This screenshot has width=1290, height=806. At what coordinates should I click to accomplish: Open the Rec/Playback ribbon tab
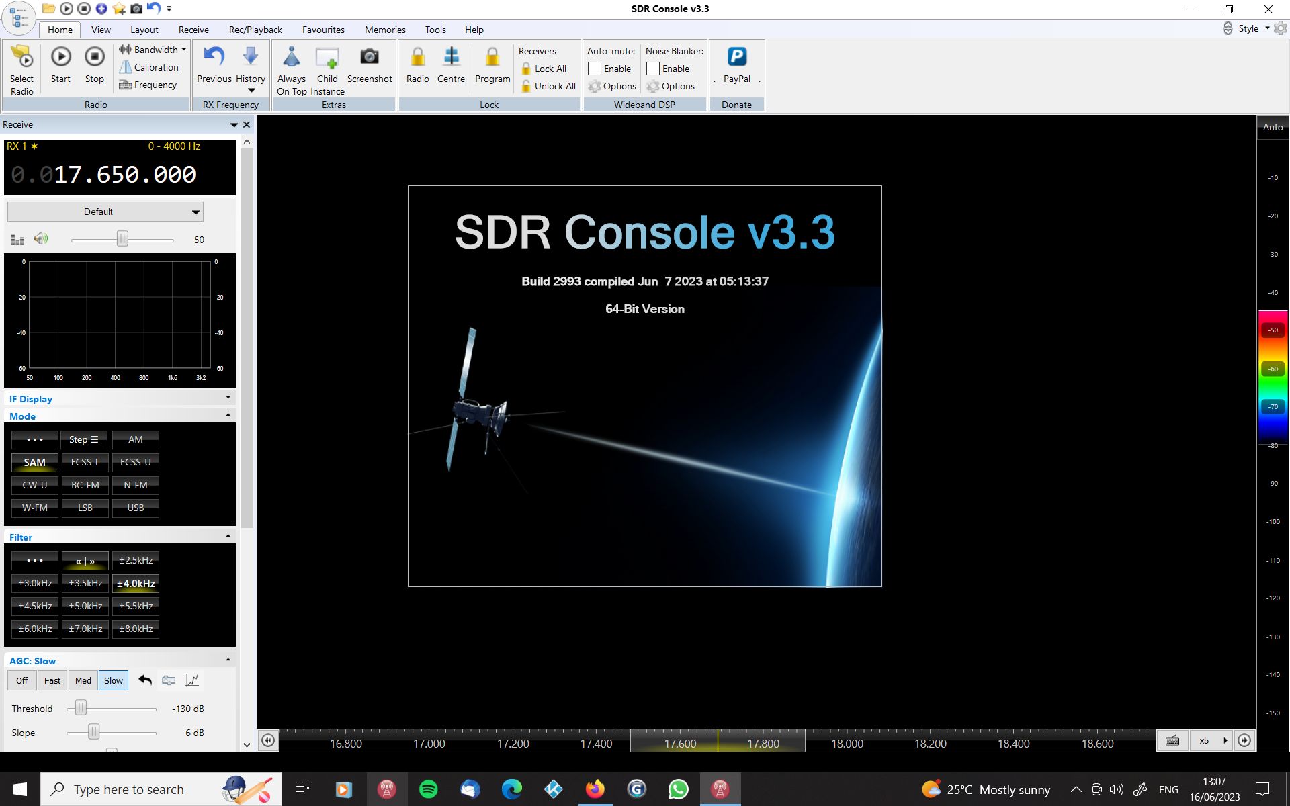point(255,30)
